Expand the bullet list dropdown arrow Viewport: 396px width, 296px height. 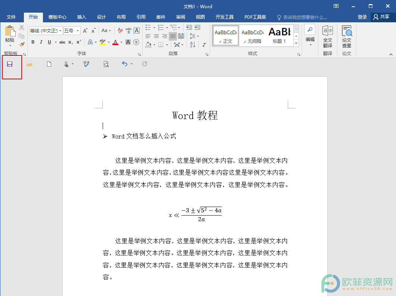[x=154, y=28]
